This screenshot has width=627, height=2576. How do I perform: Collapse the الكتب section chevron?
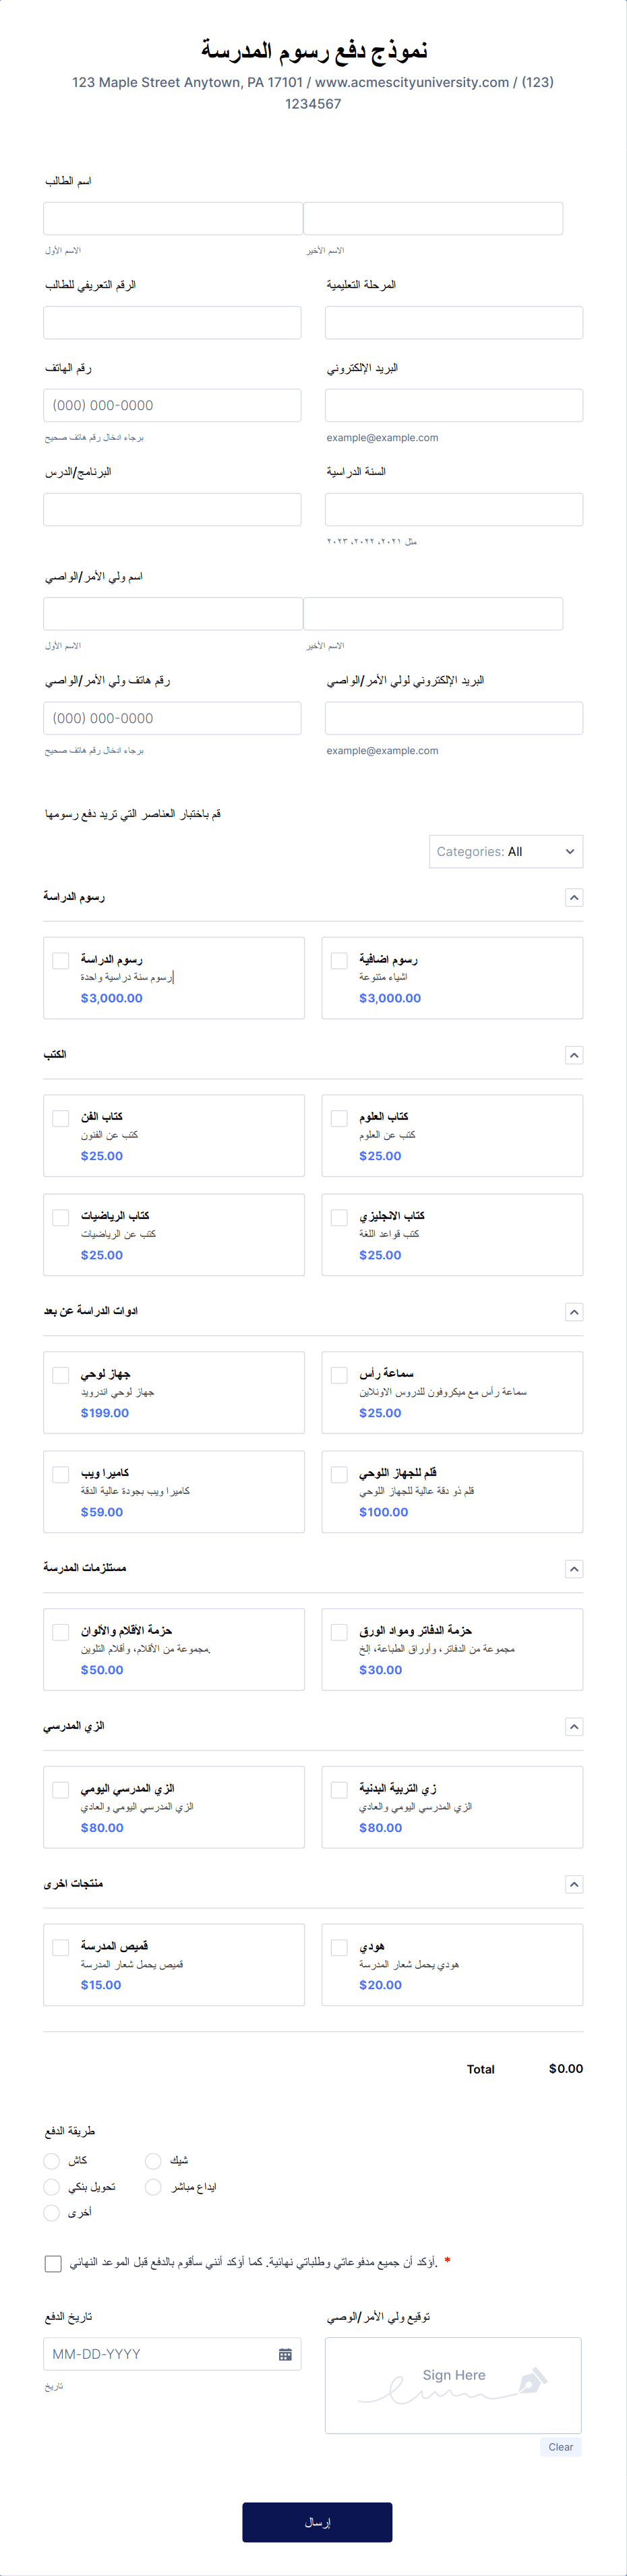[574, 1055]
